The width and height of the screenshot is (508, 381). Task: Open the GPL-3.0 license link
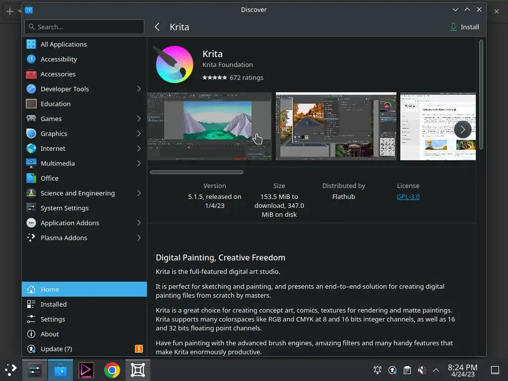click(408, 196)
